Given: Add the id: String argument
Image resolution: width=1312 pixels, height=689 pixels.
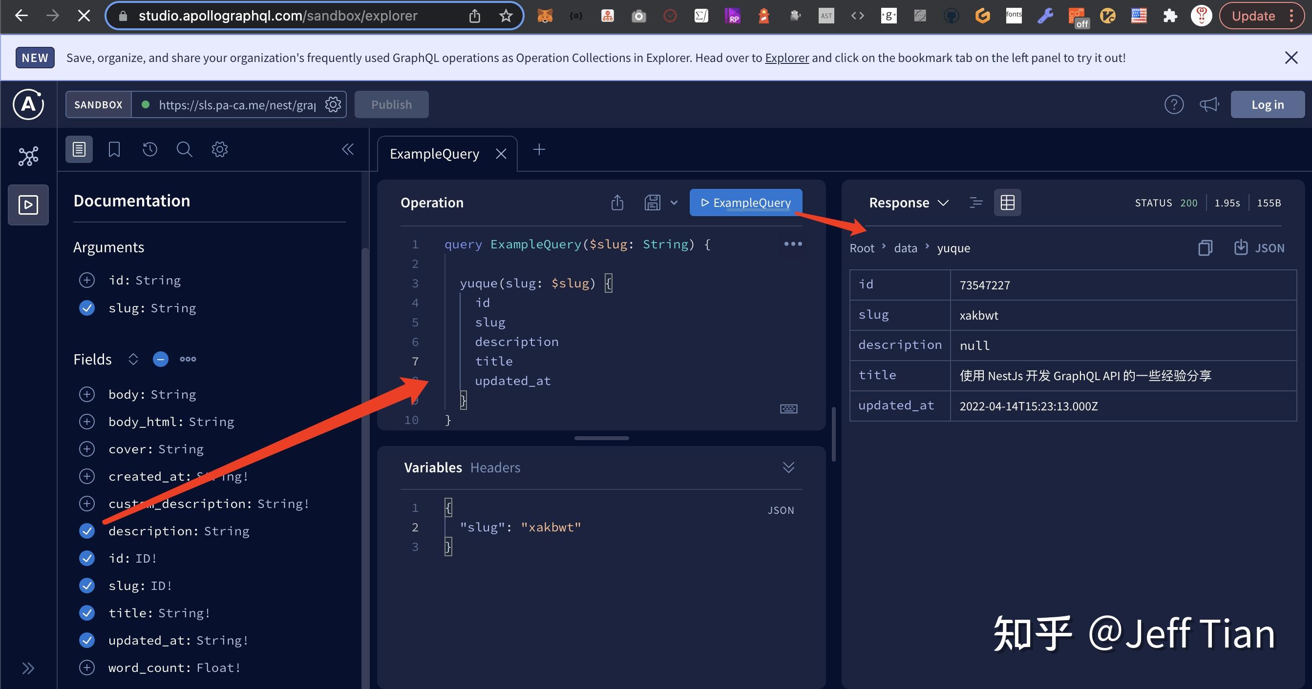Looking at the screenshot, I should tap(87, 280).
